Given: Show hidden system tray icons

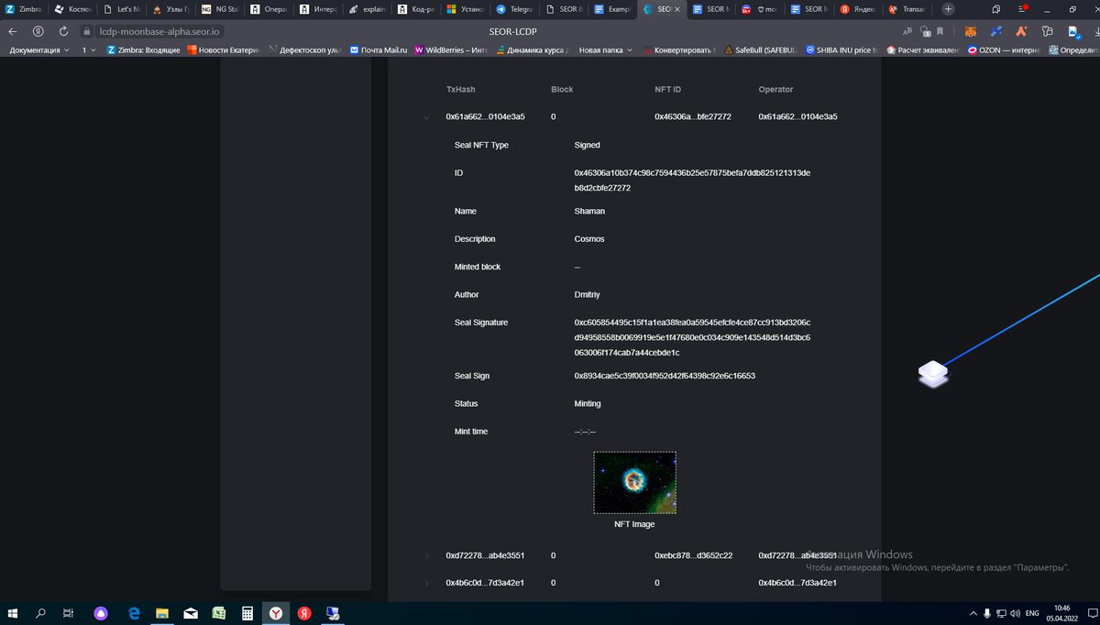Looking at the screenshot, I should pyautogui.click(x=973, y=613).
